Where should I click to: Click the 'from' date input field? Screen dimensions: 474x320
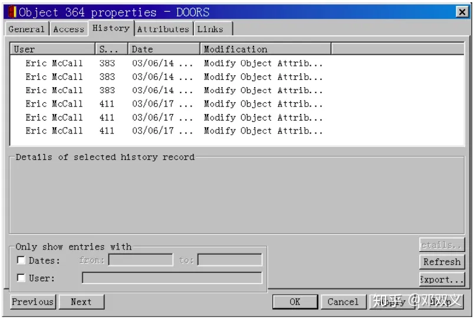(x=140, y=260)
